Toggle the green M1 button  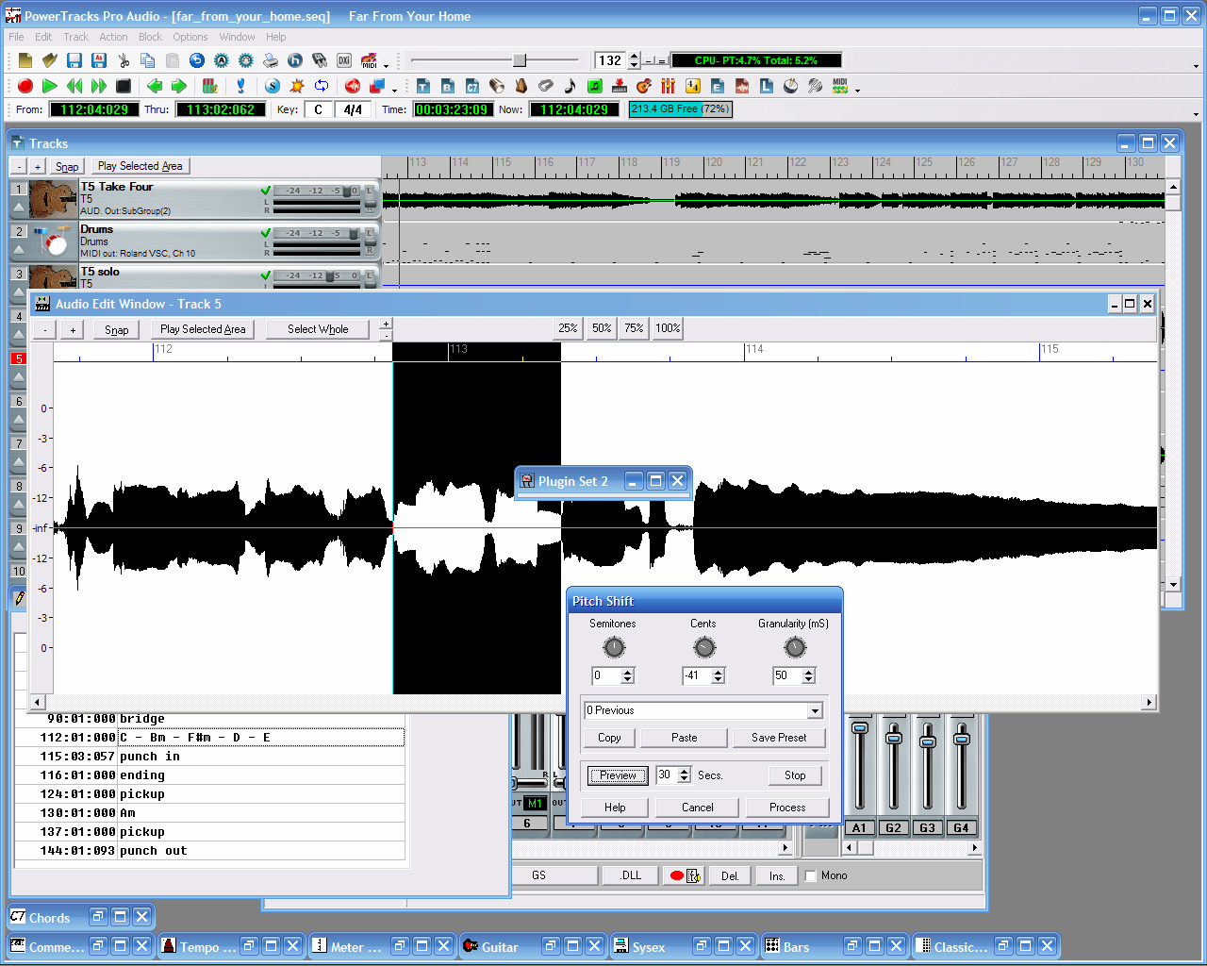[536, 804]
